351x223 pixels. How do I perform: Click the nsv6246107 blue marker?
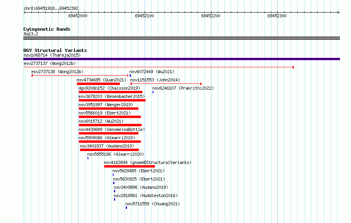pos(153,92)
